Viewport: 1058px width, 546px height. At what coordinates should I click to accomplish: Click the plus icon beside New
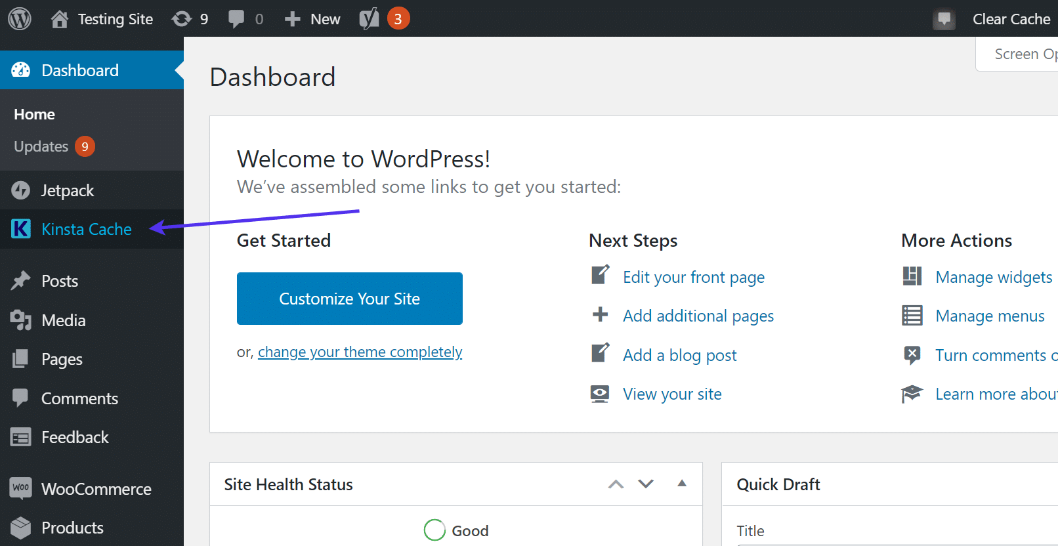pyautogui.click(x=292, y=19)
